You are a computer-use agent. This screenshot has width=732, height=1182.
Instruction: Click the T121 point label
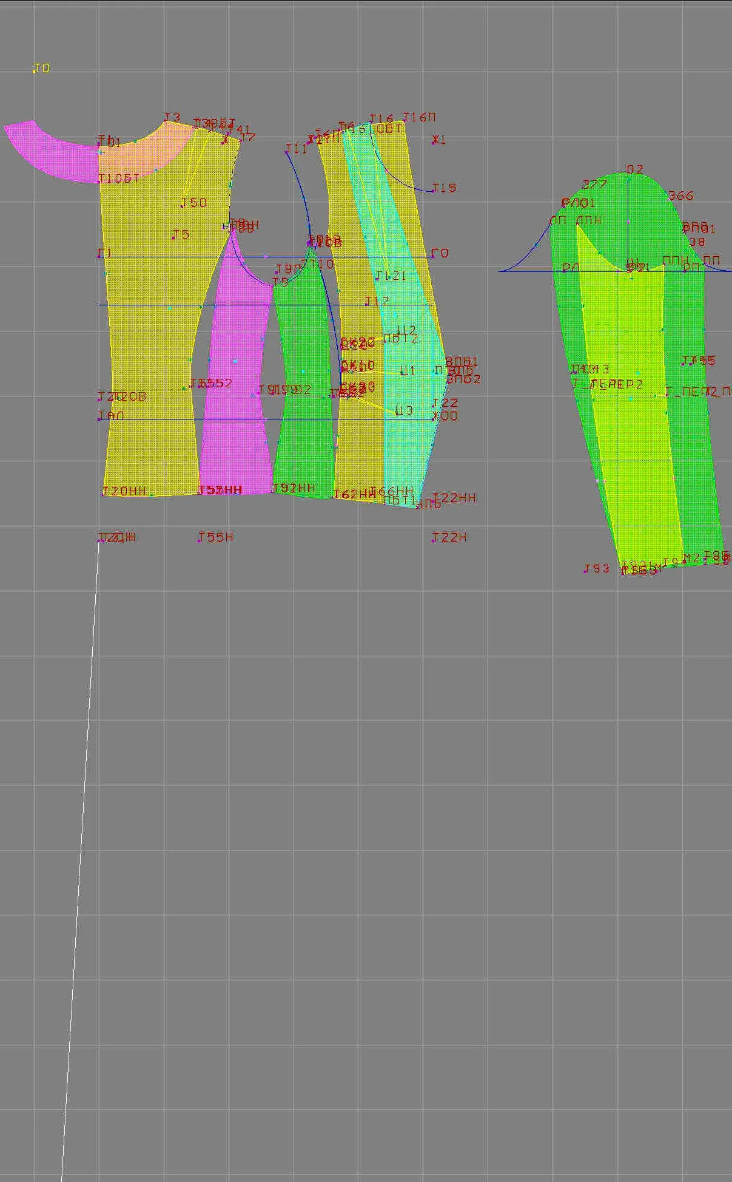[391, 276]
